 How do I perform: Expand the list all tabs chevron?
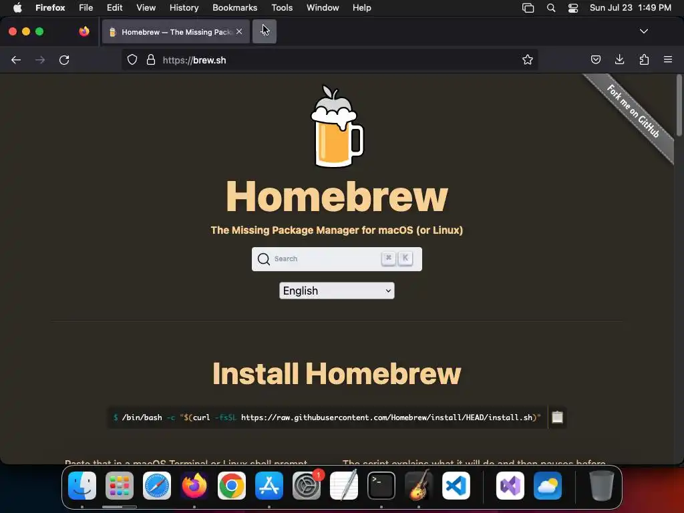click(643, 31)
